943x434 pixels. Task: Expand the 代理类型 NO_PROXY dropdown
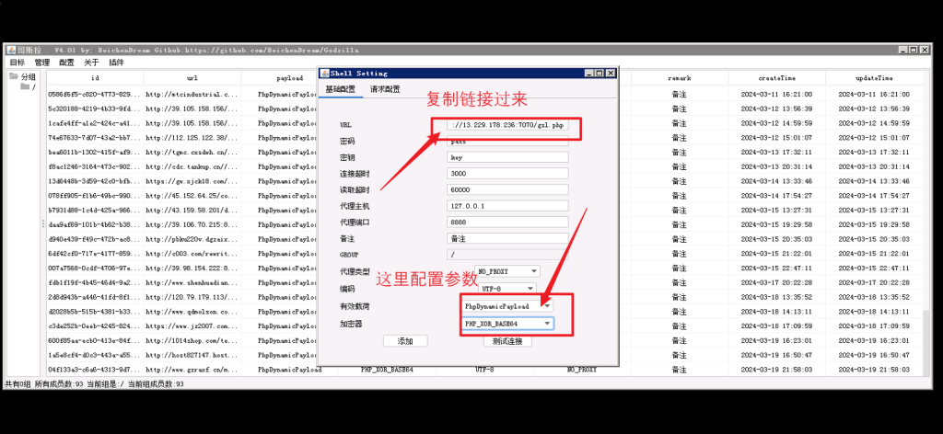[506, 271]
